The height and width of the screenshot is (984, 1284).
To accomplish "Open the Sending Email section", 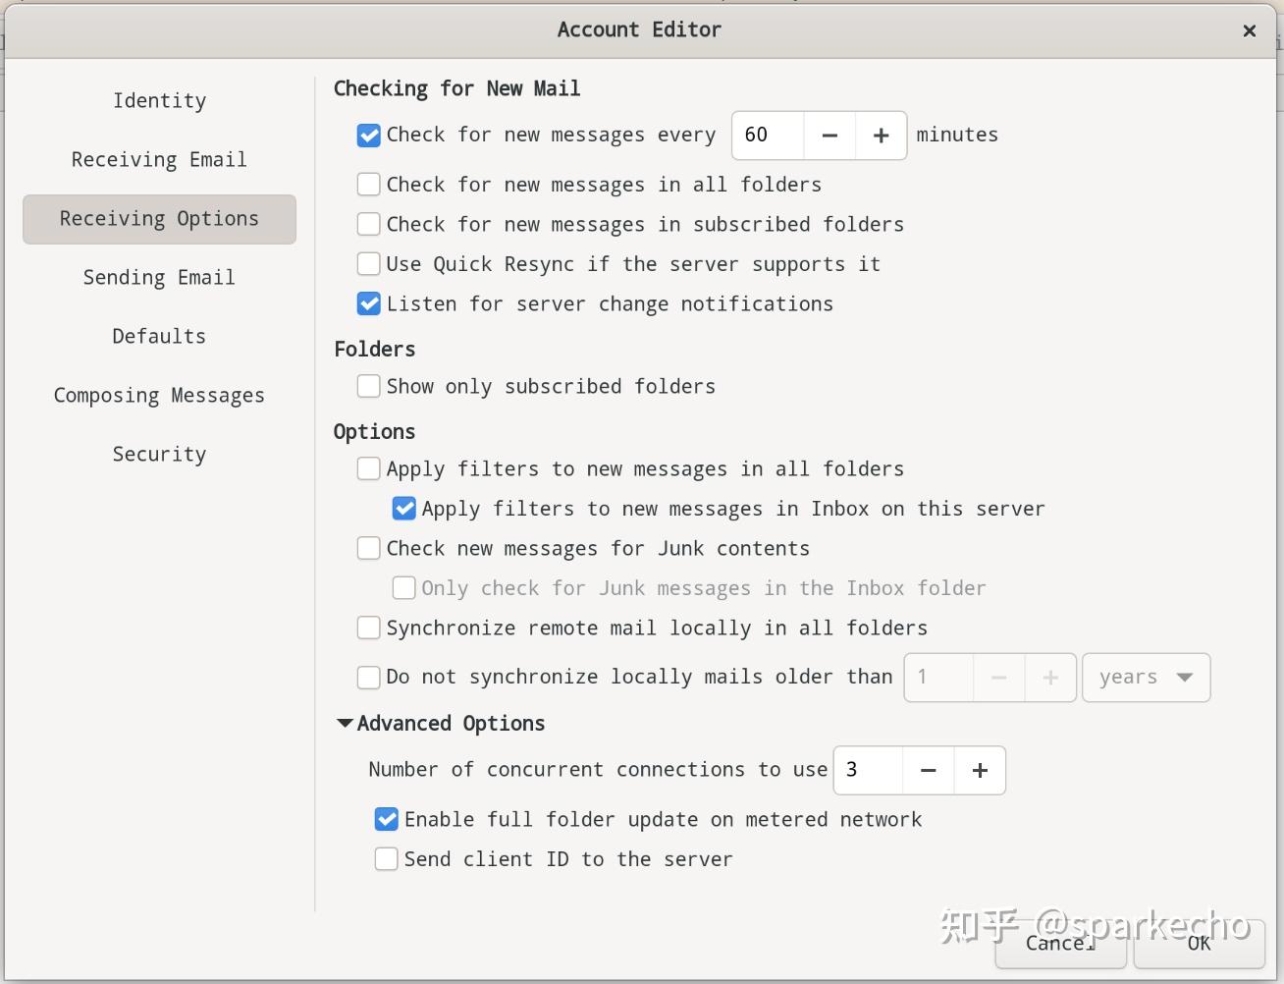I will click(x=159, y=278).
